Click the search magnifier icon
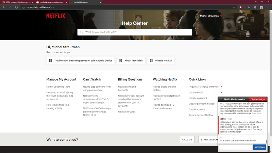This screenshot has width=272, height=153. point(81,32)
